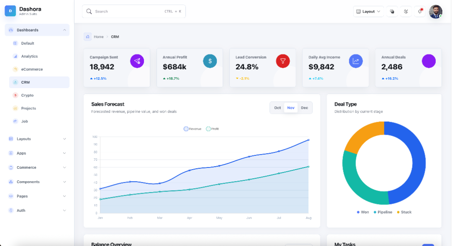The width and height of the screenshot is (452, 246).
Task: Toggle Won in Deal Type legend
Action: point(363,212)
